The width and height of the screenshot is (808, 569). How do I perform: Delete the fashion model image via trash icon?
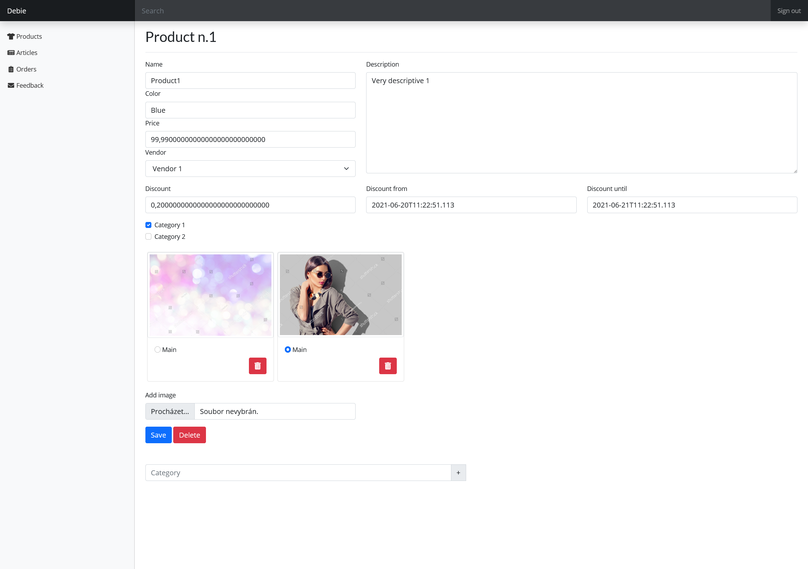click(388, 366)
